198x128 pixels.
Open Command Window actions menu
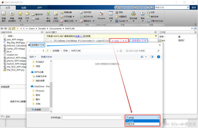pos(155,32)
